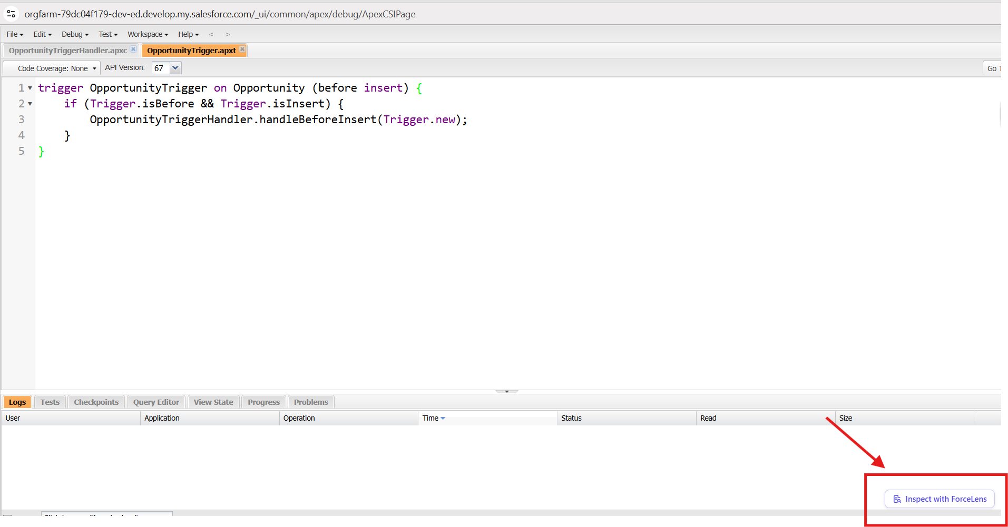Click the Time column sort arrow
Viewport: 1008px width, 527px height.
443,419
